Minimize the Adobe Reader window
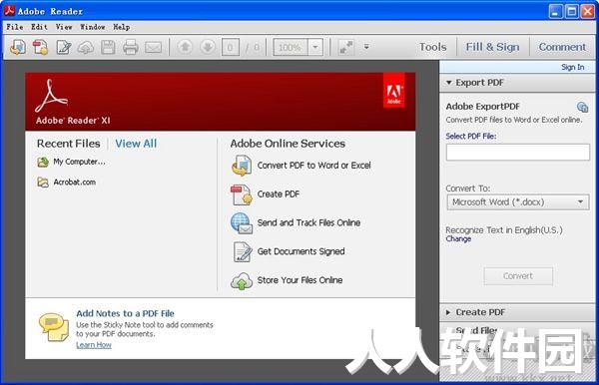Viewport: 599px width, 385px height. [x=555, y=11]
